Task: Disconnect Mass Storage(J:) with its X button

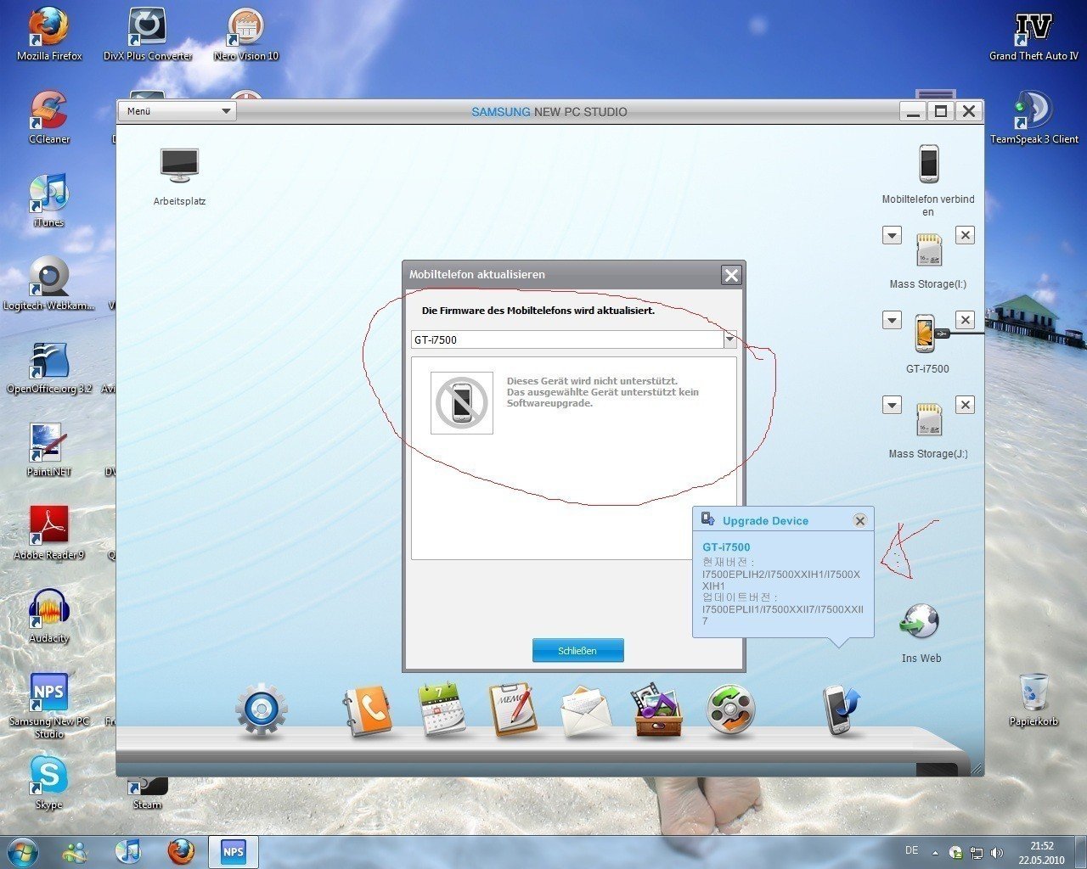Action: (x=965, y=405)
